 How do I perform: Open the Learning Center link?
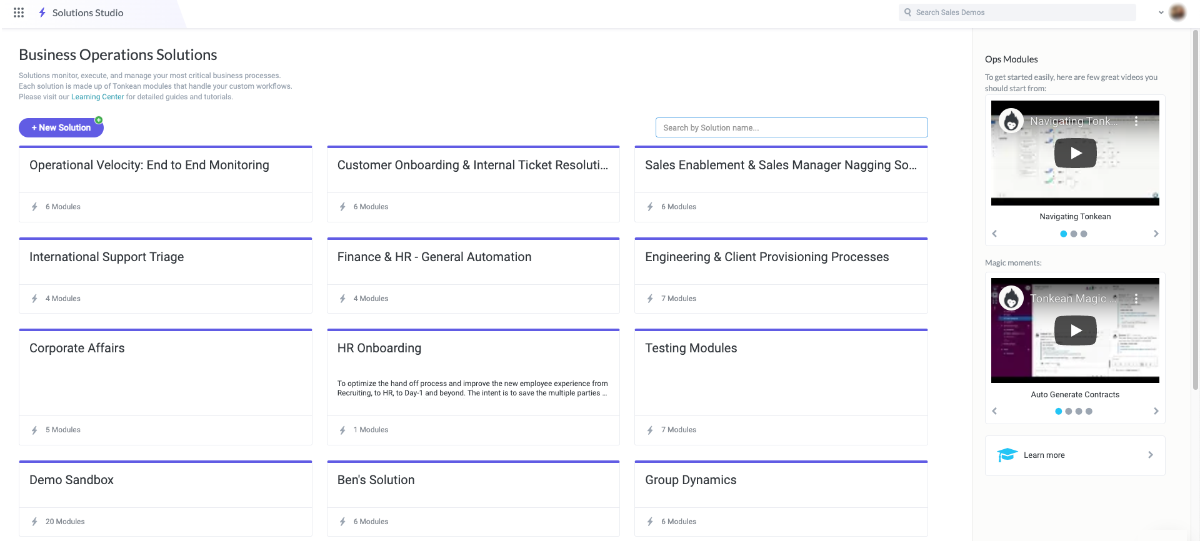[97, 97]
